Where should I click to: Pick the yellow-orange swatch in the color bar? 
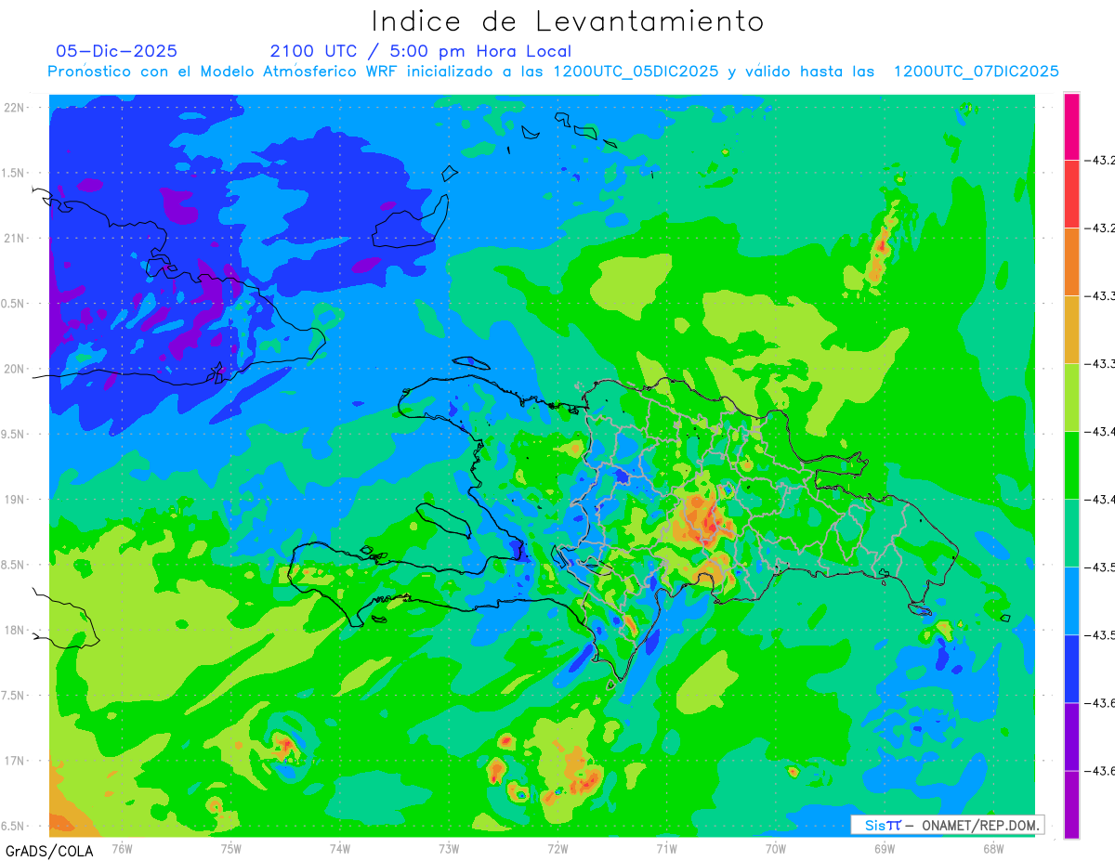coord(1071,330)
